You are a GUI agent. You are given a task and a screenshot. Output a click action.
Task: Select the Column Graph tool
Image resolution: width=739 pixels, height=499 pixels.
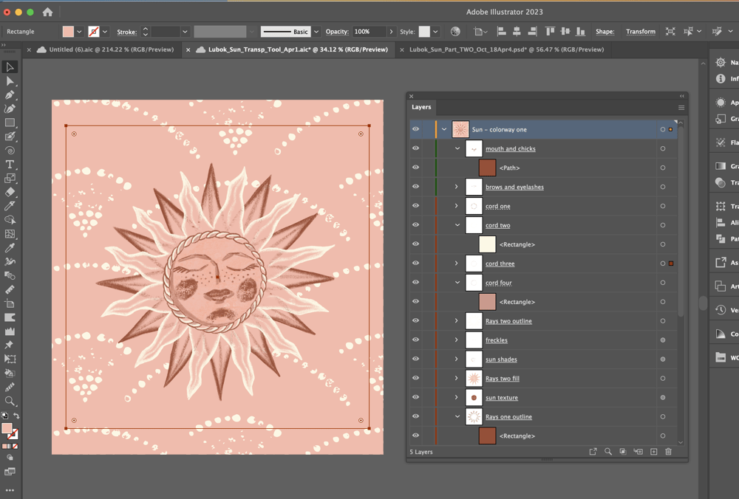point(10,331)
